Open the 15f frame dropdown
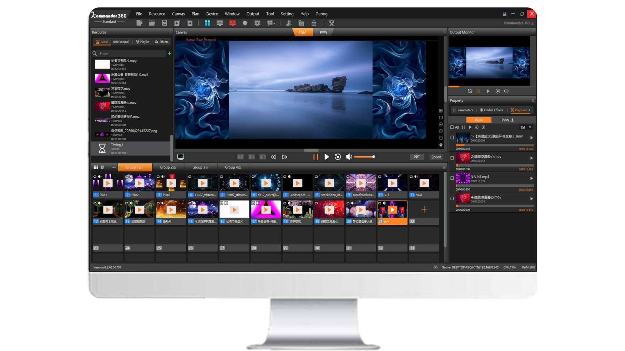This screenshot has width=625, height=351. click(526, 127)
